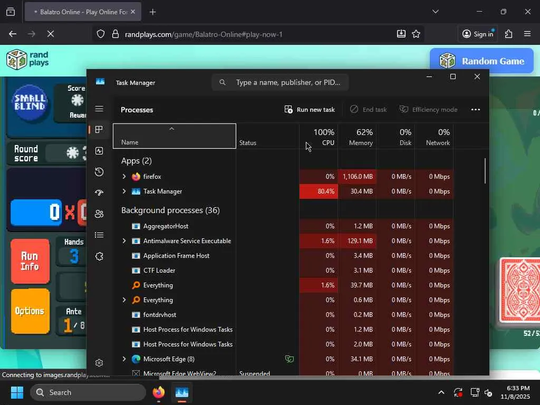
Task: Open Startup apps sidebar icon
Action: [99, 193]
